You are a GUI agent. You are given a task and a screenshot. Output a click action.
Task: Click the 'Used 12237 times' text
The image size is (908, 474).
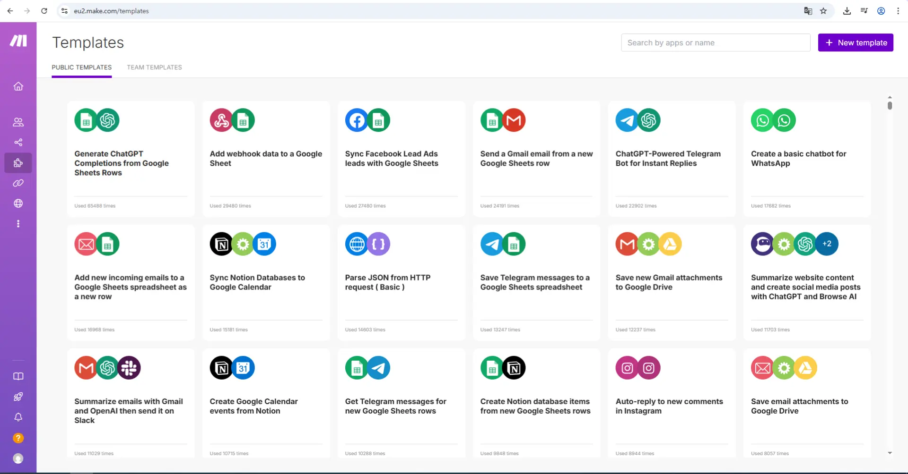pos(636,330)
